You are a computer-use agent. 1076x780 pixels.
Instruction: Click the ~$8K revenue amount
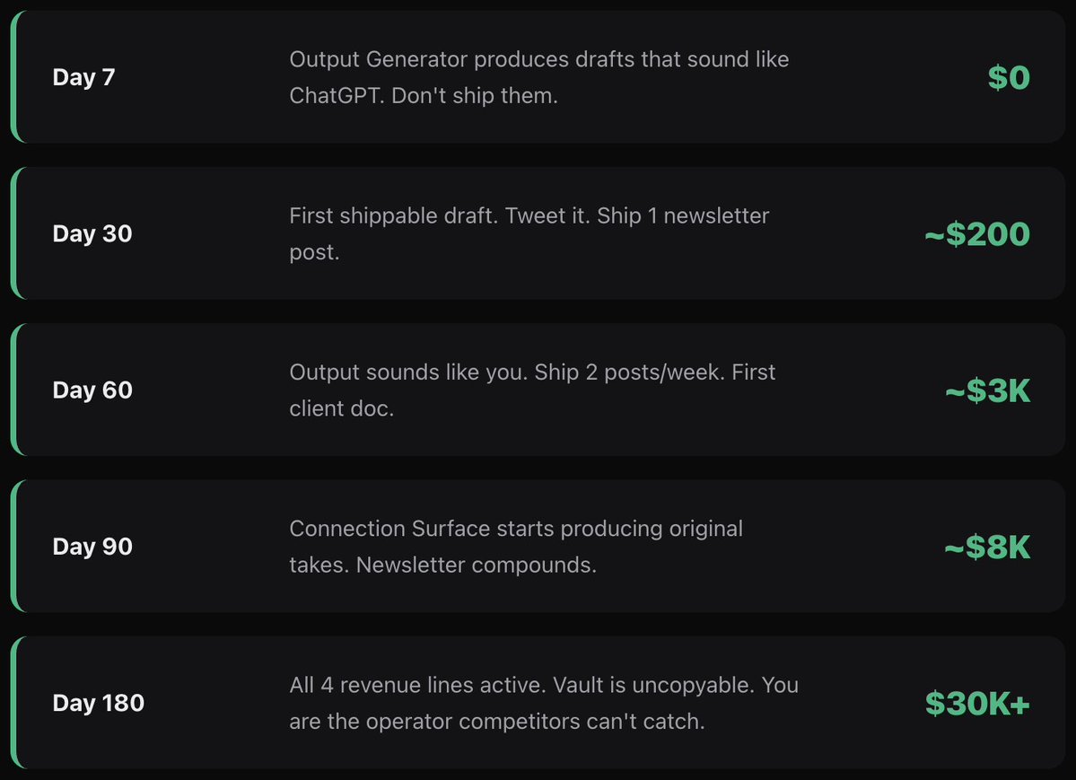987,548
